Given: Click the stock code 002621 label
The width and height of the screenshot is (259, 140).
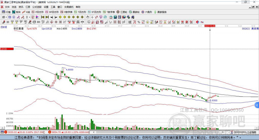Looking at the screenshot, I should click(246, 29).
